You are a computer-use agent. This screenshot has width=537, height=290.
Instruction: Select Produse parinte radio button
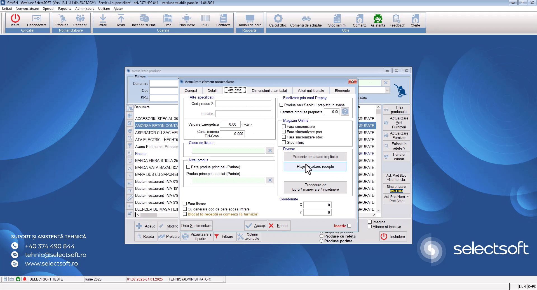pos(321,241)
